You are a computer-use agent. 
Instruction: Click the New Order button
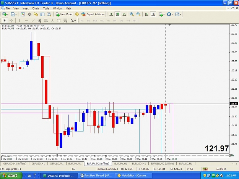click(64, 14)
